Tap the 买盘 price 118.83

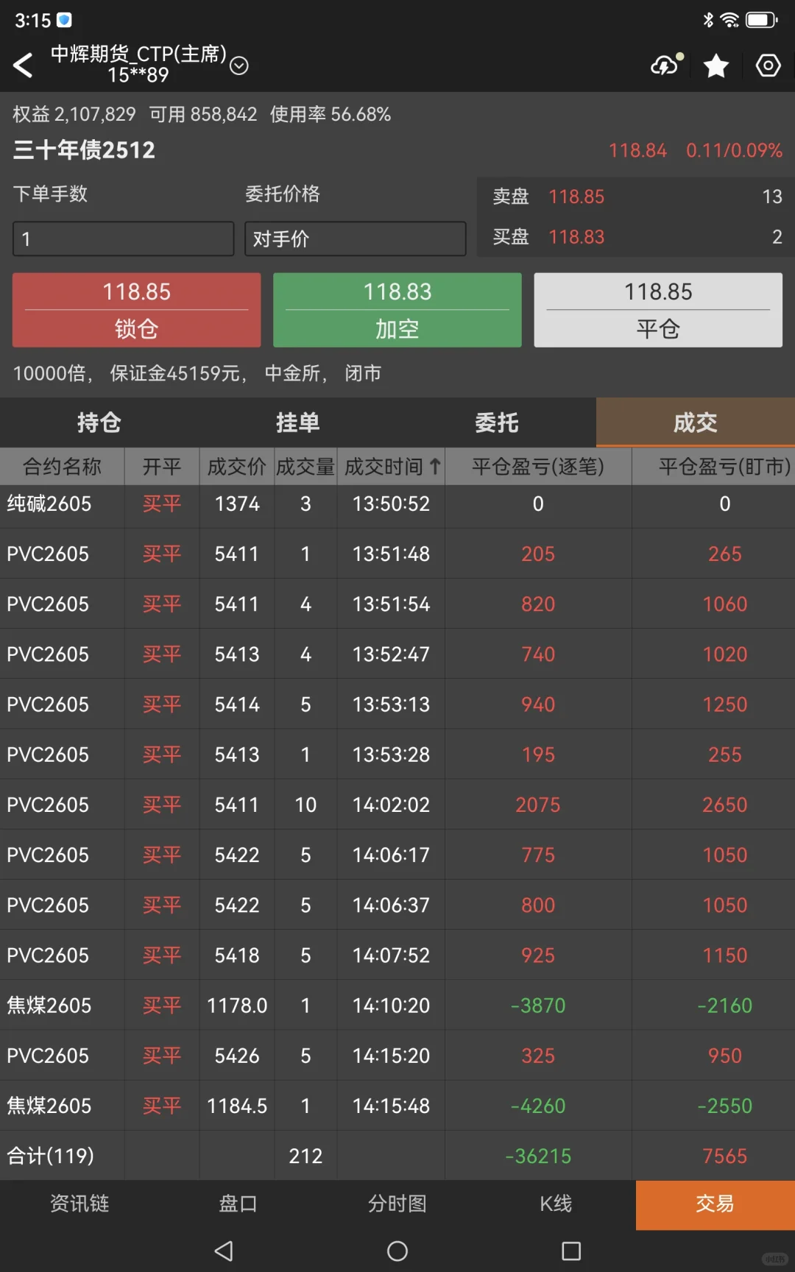pos(576,237)
